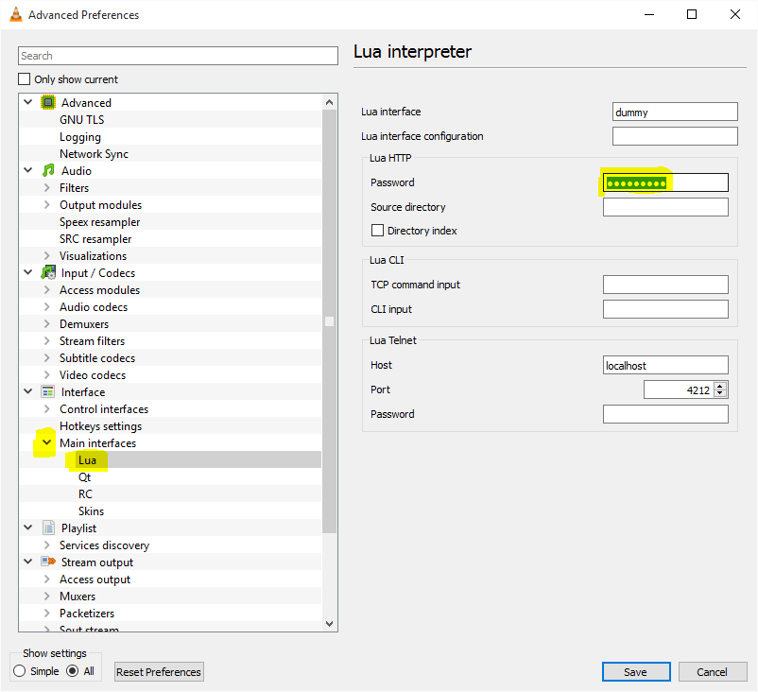This screenshot has height=692, width=758.
Task: Select the Audio music note icon
Action: coord(48,170)
